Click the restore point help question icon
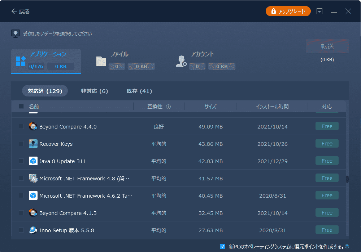This screenshot has width=361, height=252. 347,247
